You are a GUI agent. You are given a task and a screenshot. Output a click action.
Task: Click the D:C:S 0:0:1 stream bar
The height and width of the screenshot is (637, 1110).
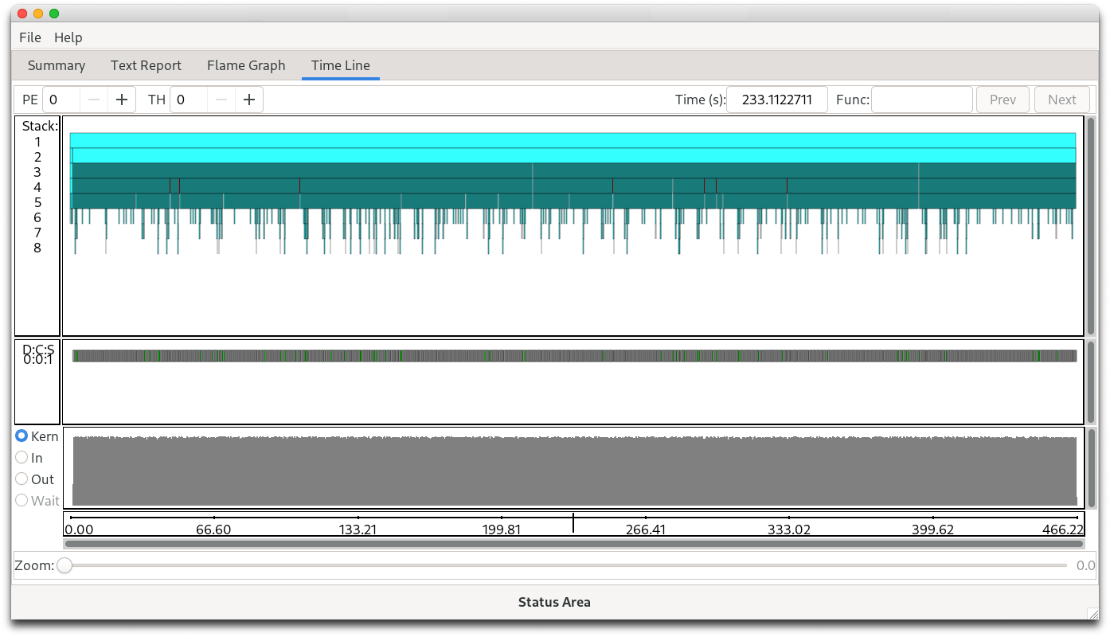pos(573,356)
